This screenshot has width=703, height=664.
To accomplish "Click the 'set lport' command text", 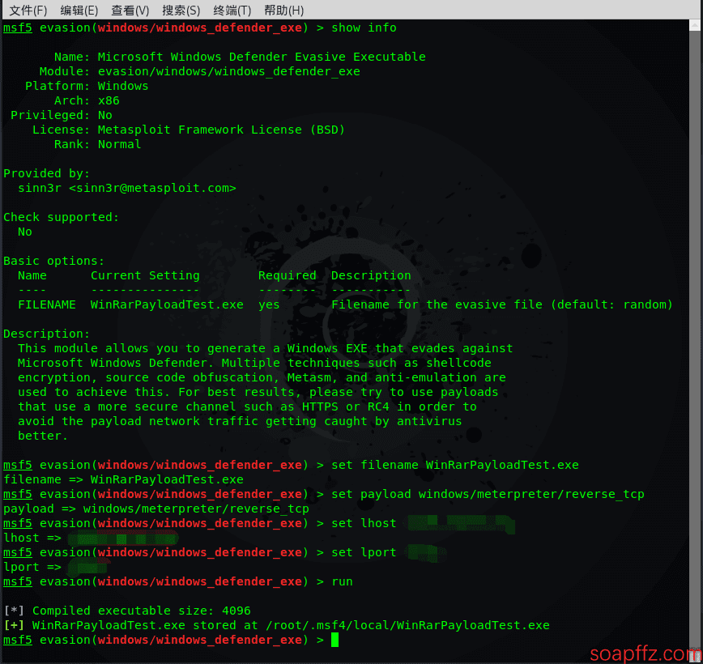I will point(364,552).
